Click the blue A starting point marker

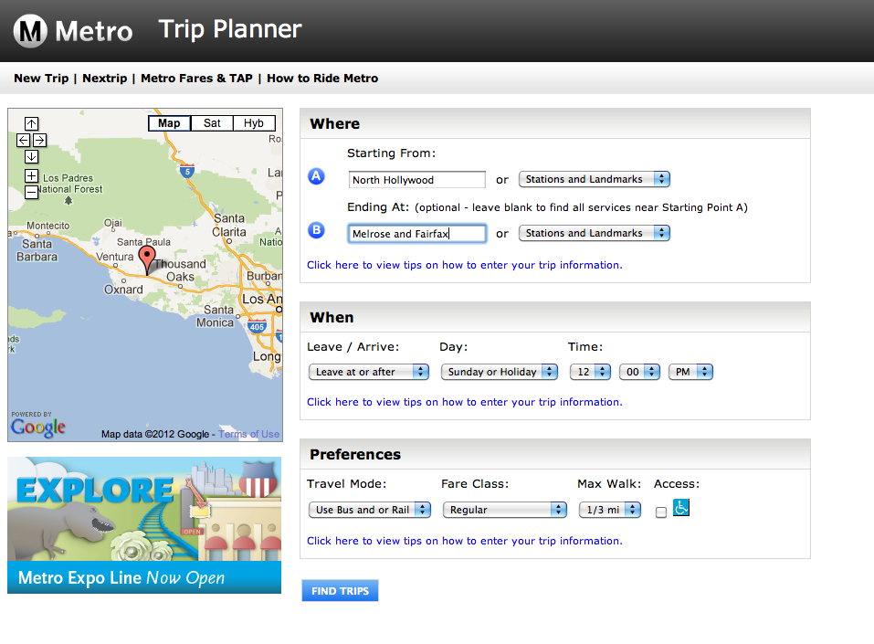tap(316, 176)
